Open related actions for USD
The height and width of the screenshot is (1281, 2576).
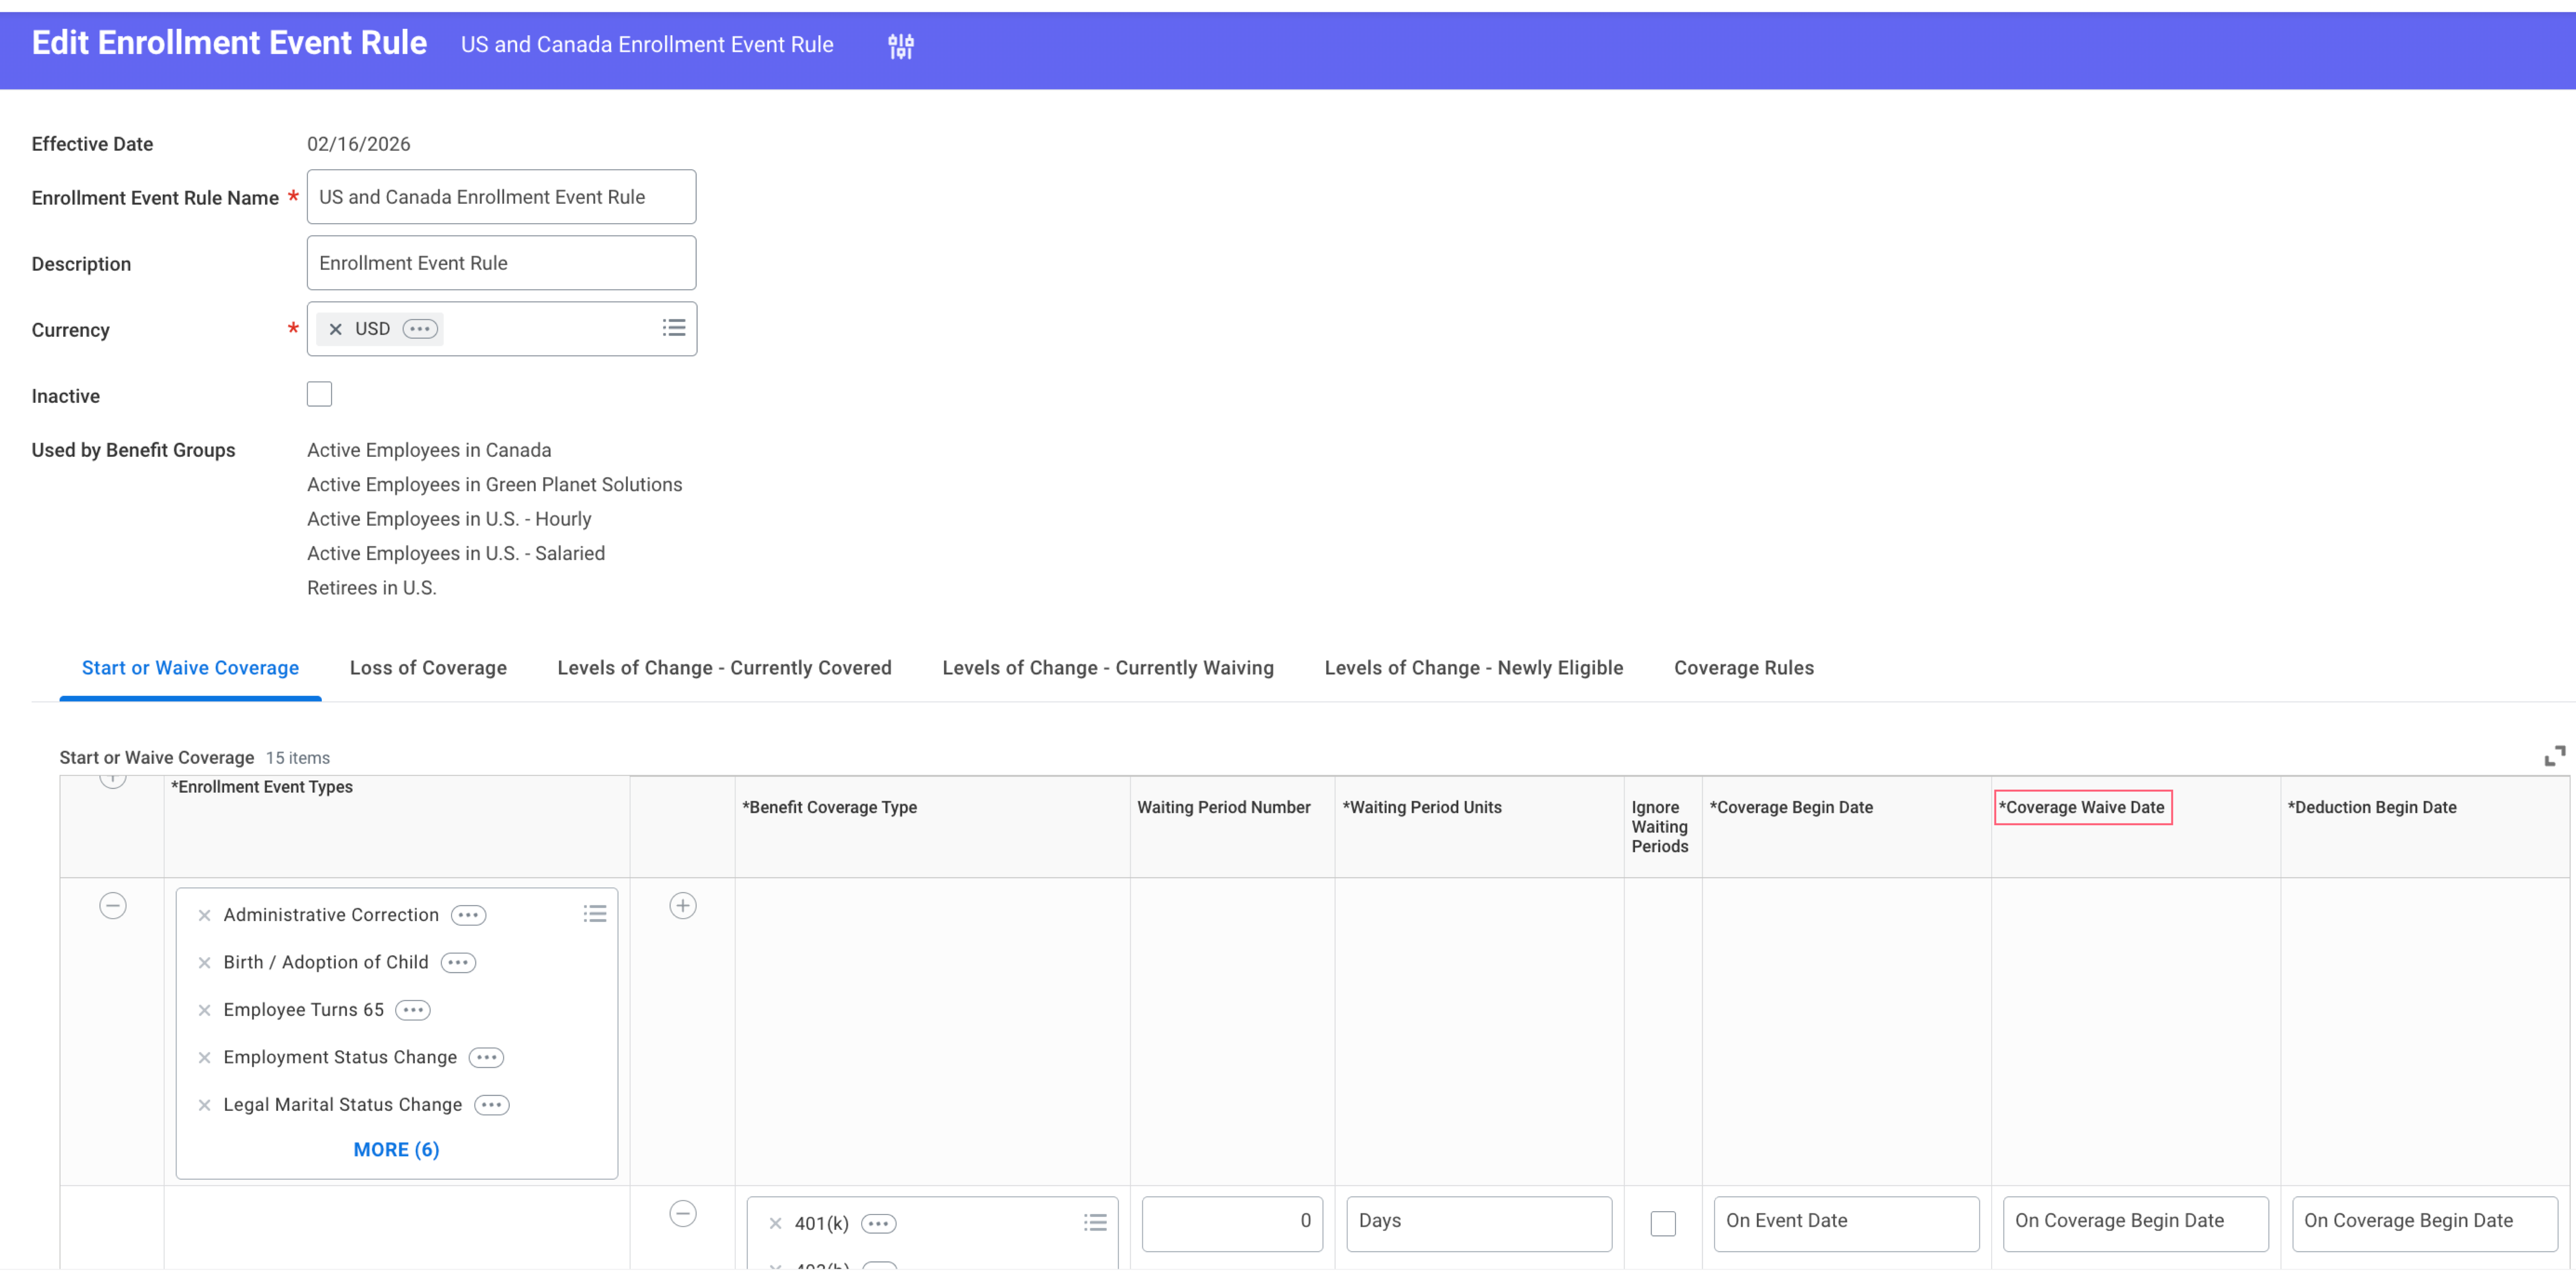point(420,329)
